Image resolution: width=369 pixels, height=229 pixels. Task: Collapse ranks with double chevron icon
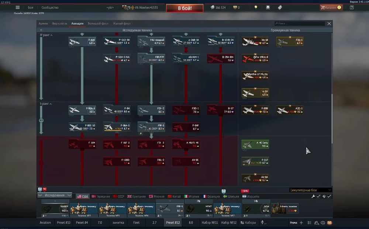[41, 30]
